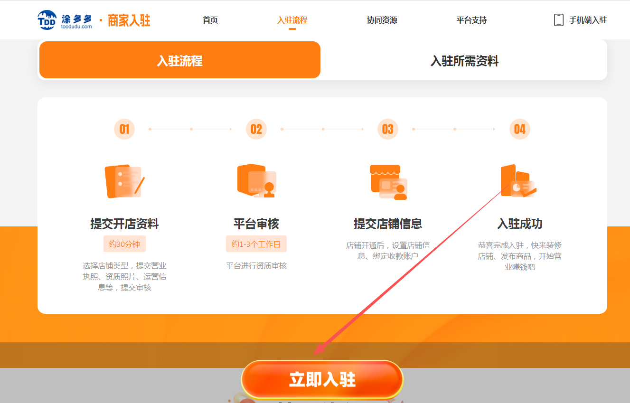
Task: Switch to the 入驻所需资料 tab
Action: click(x=464, y=61)
